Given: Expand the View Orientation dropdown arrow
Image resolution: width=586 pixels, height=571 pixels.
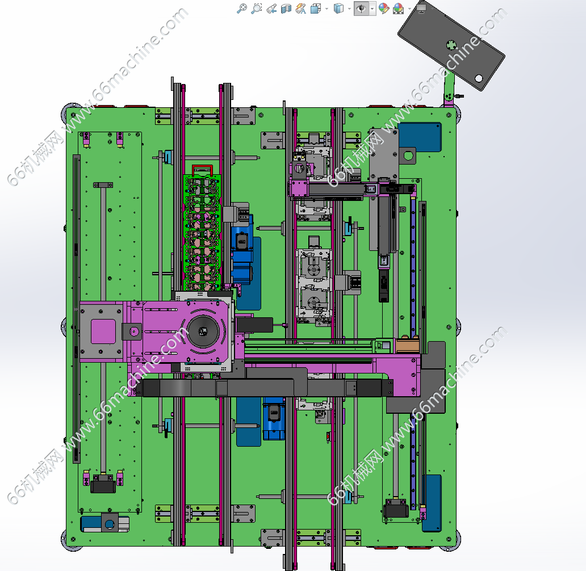Looking at the screenshot, I should [327, 9].
